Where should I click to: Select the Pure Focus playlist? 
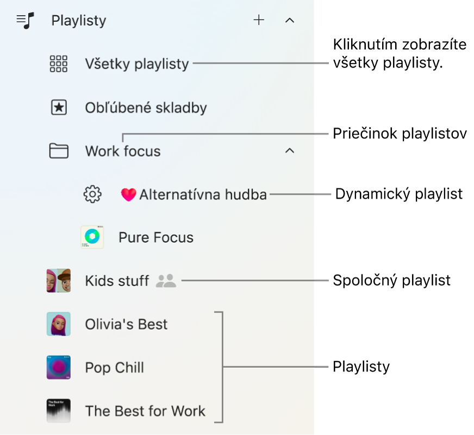(x=156, y=237)
